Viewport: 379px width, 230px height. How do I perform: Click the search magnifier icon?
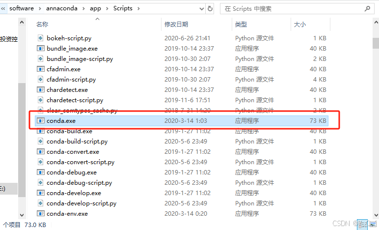(x=367, y=9)
